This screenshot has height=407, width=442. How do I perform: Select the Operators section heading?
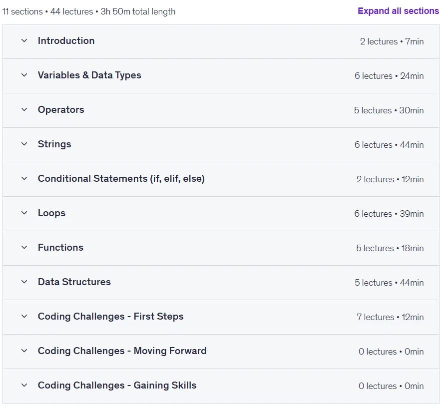pyautogui.click(x=61, y=110)
